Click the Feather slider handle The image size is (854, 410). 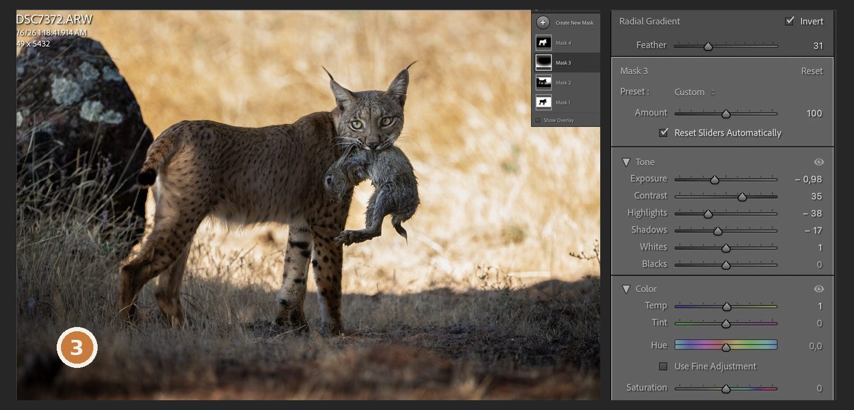click(x=708, y=46)
